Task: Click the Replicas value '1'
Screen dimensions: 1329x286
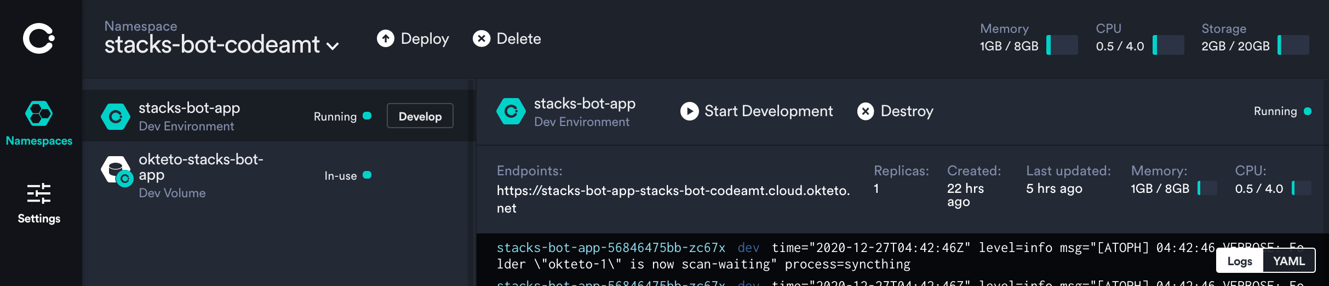Action: [877, 188]
